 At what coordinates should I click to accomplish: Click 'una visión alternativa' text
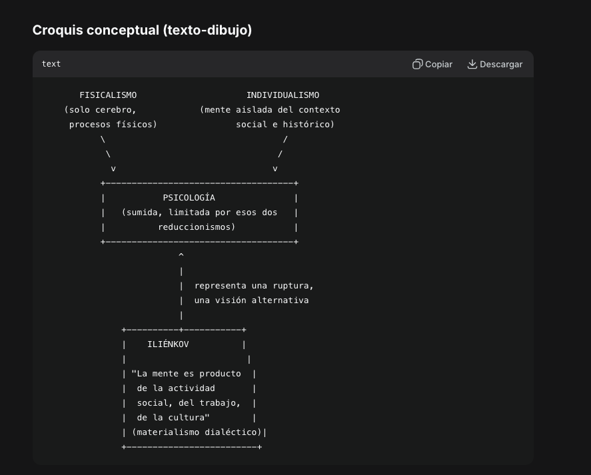(x=251, y=300)
